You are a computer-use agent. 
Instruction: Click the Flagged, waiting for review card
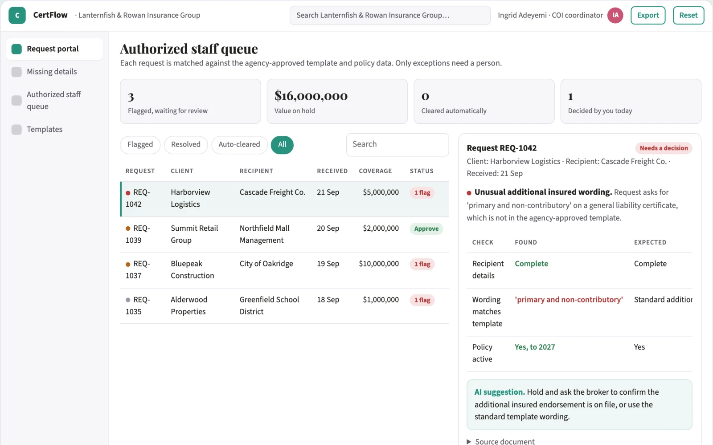click(190, 102)
